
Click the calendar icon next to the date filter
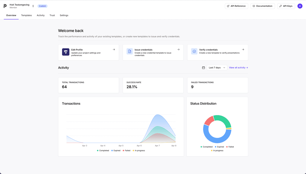tap(203, 67)
